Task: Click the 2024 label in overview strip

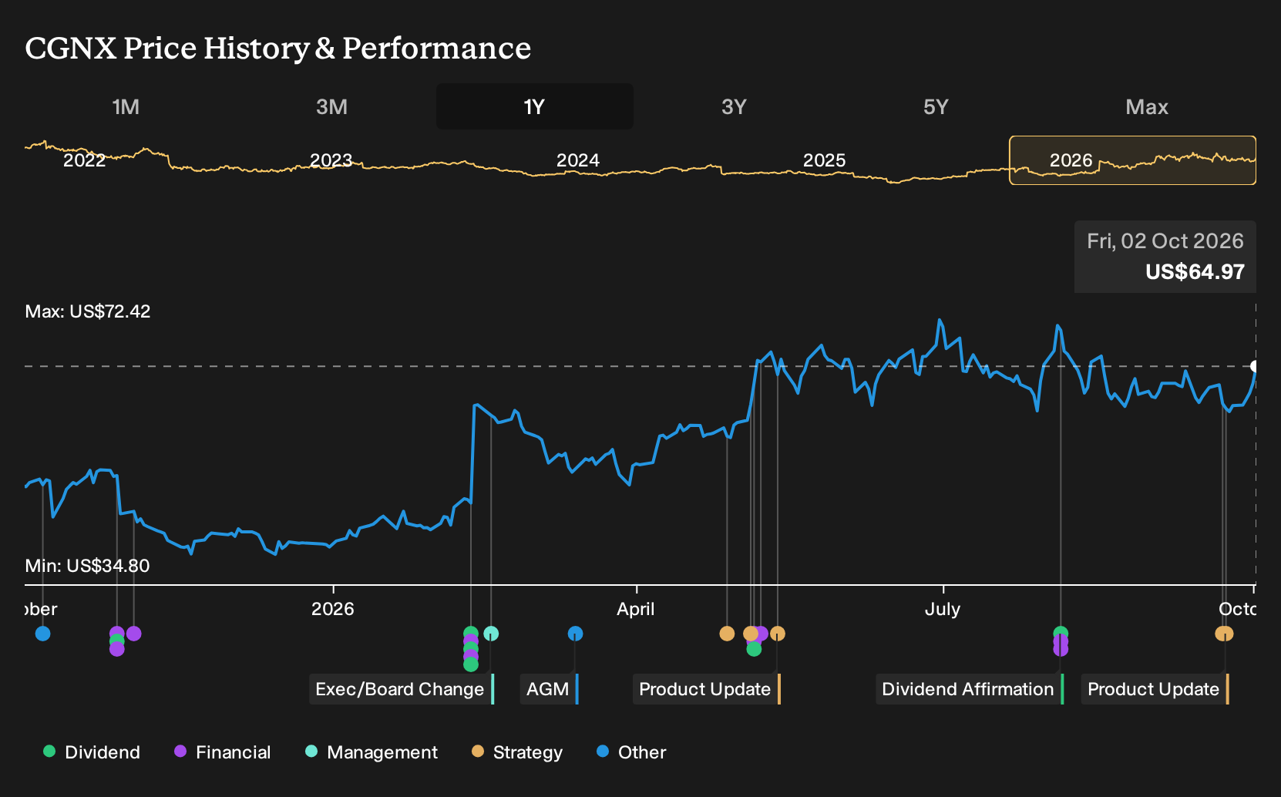Action: pos(578,160)
